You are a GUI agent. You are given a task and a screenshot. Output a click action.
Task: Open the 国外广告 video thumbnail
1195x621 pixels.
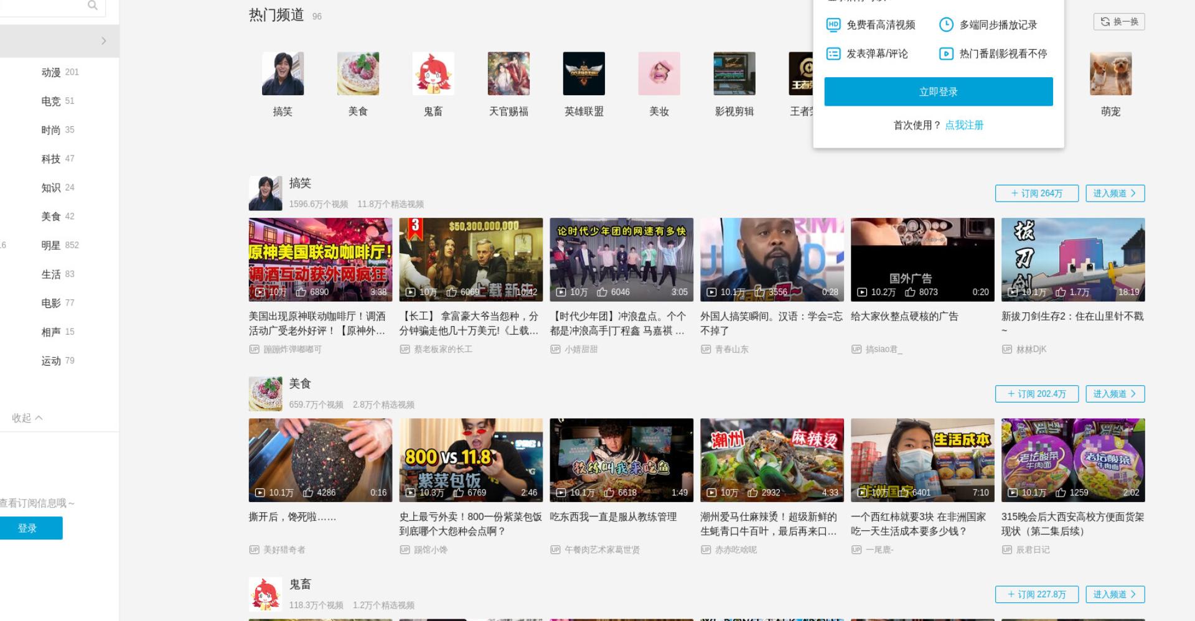click(923, 259)
